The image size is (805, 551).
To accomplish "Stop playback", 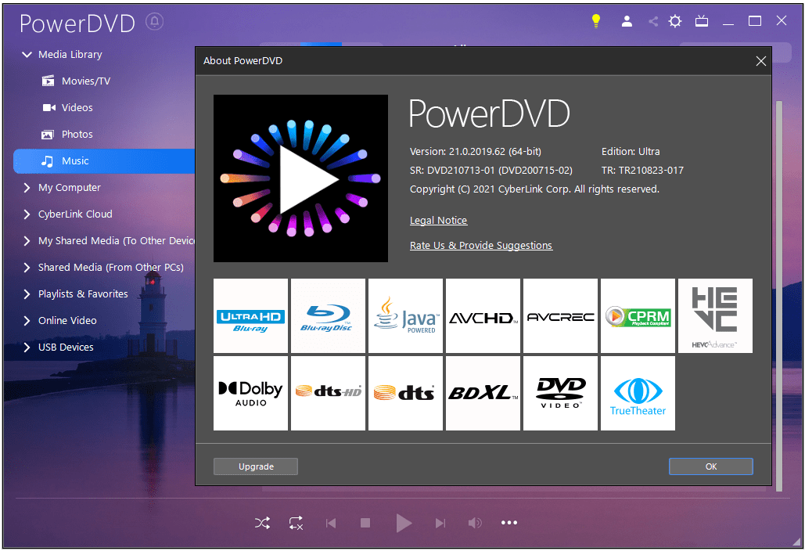I will (365, 524).
